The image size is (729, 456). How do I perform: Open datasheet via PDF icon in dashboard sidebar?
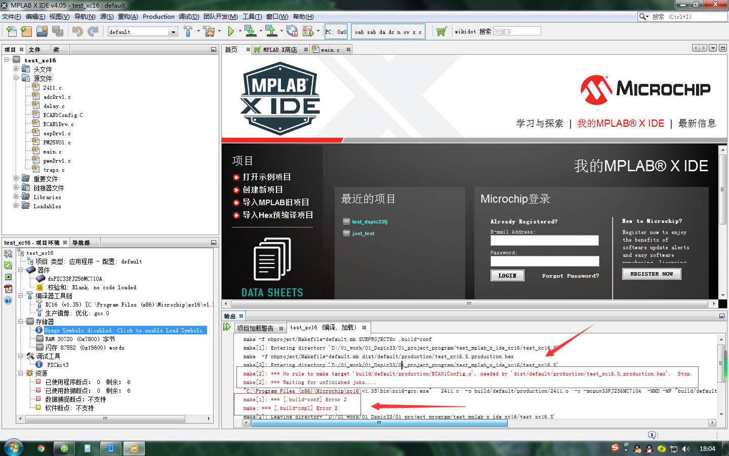coord(8,289)
